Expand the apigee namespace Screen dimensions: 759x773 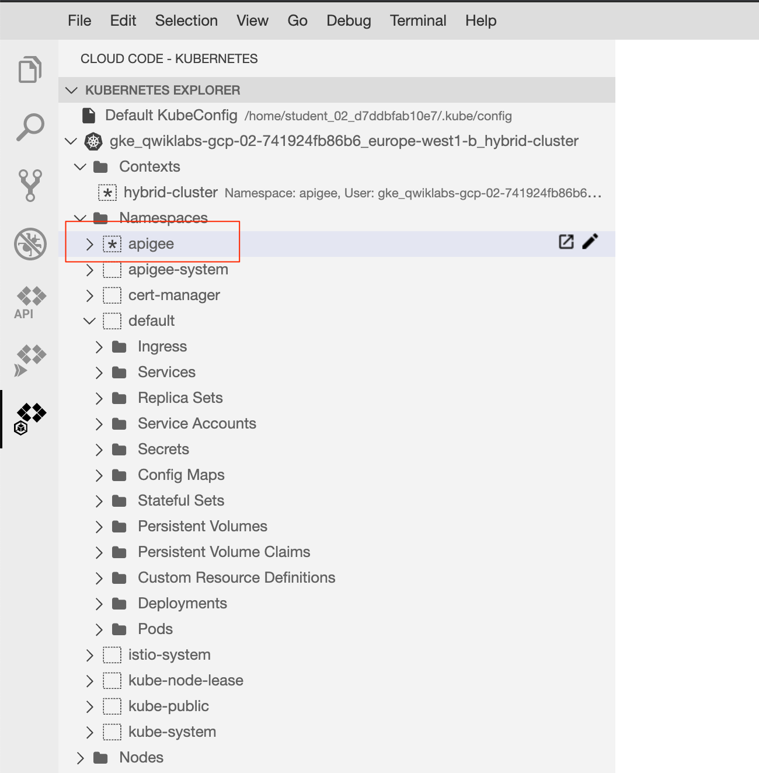(x=89, y=244)
